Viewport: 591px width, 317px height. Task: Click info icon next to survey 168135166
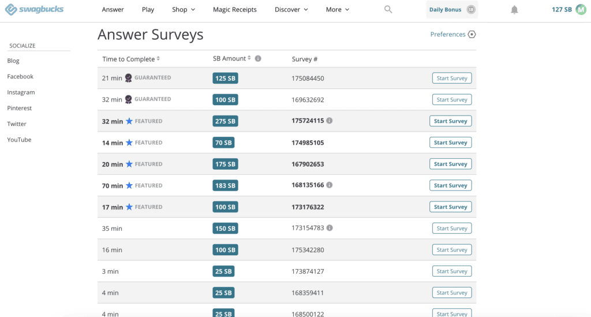click(x=329, y=185)
